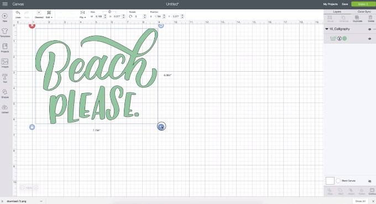Click the Rotate stepper arrows

[145, 17]
